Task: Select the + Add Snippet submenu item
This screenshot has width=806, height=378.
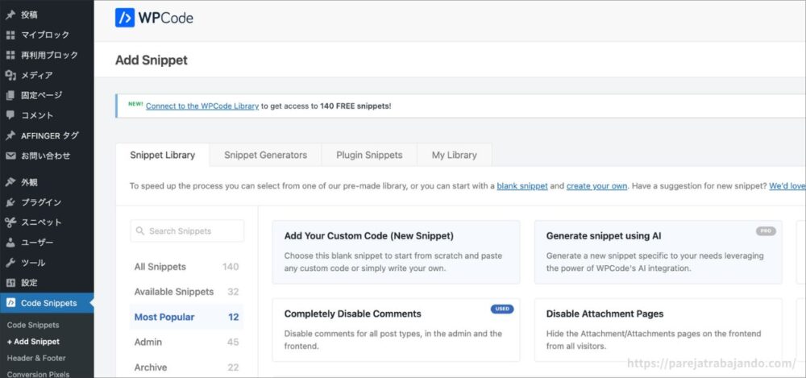Action: point(33,342)
